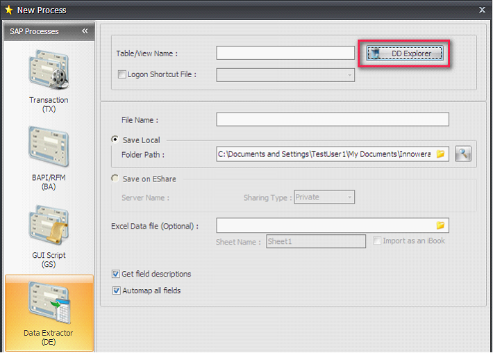Click the File Name text field
This screenshot has height=353, width=493.
click(x=333, y=120)
